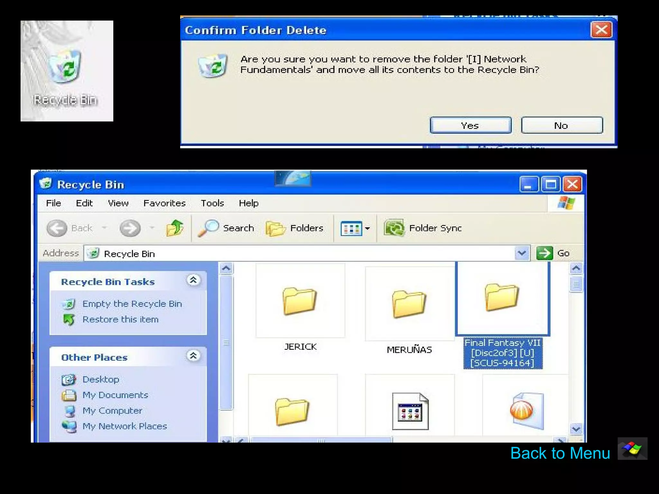Collapse the Recycle Bin Tasks panel
Image resolution: width=659 pixels, height=494 pixels.
tap(193, 280)
